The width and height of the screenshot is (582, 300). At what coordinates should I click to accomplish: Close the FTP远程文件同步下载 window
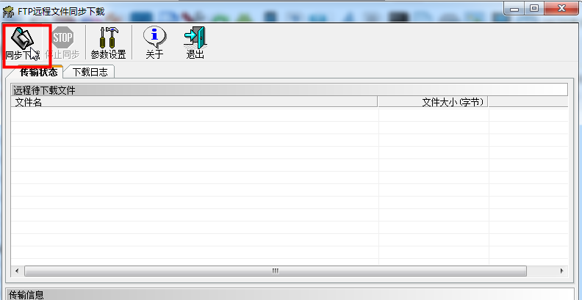(x=560, y=8)
